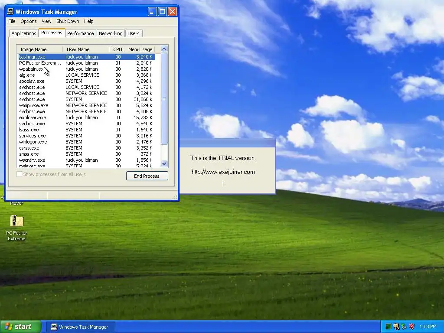The height and width of the screenshot is (333, 444).
Task: Select the svchost.exe row using 4,008 K
Action: (x=87, y=111)
